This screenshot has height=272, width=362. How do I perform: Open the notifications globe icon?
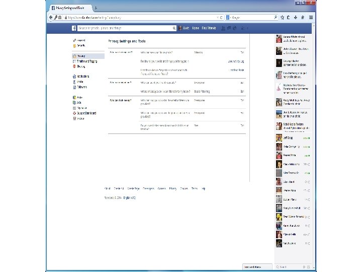coord(235,28)
